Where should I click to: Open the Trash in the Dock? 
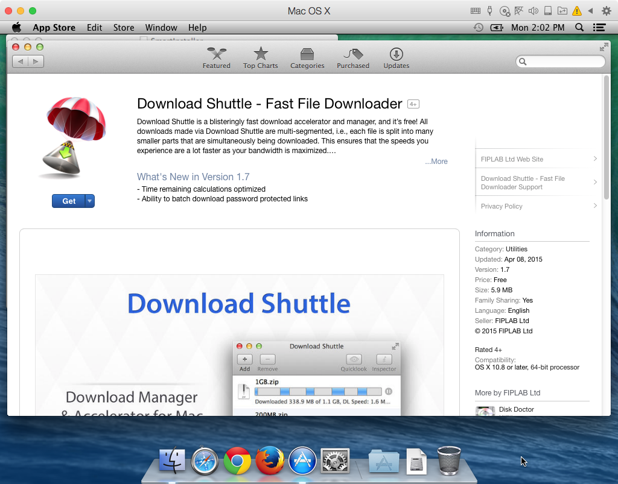tap(449, 460)
